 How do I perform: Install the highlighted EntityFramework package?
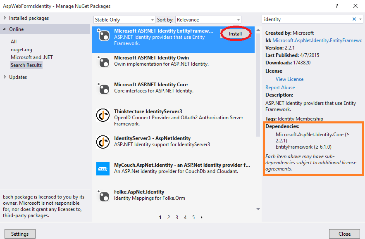pos(235,34)
